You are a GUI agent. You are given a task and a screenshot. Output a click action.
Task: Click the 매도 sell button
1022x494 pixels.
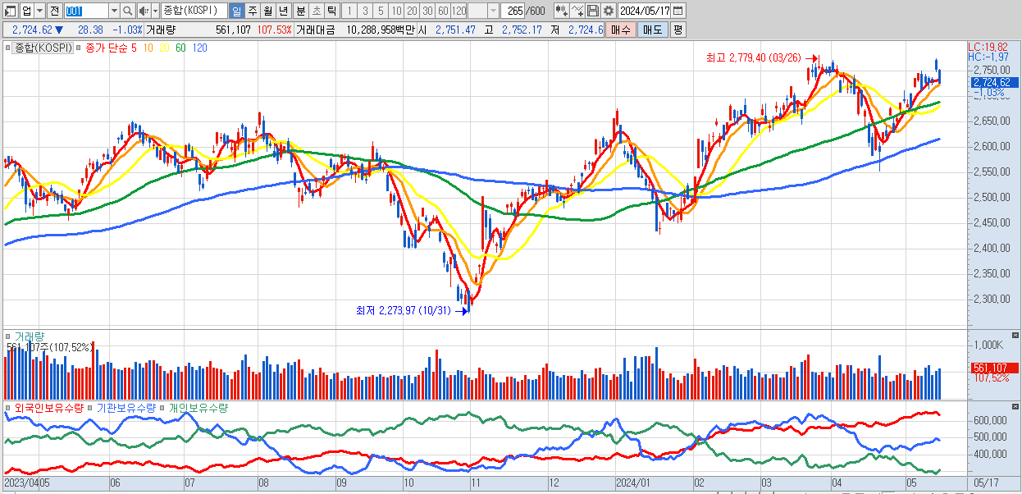(653, 30)
